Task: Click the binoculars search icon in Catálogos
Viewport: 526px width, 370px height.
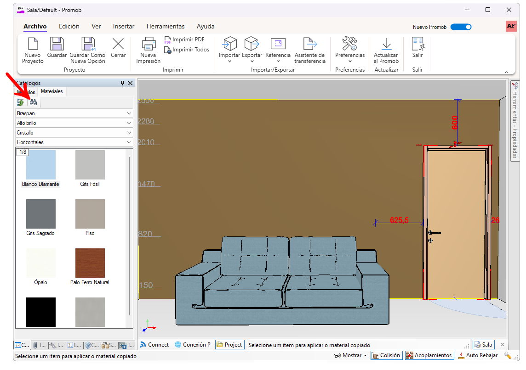Action: coord(33,102)
